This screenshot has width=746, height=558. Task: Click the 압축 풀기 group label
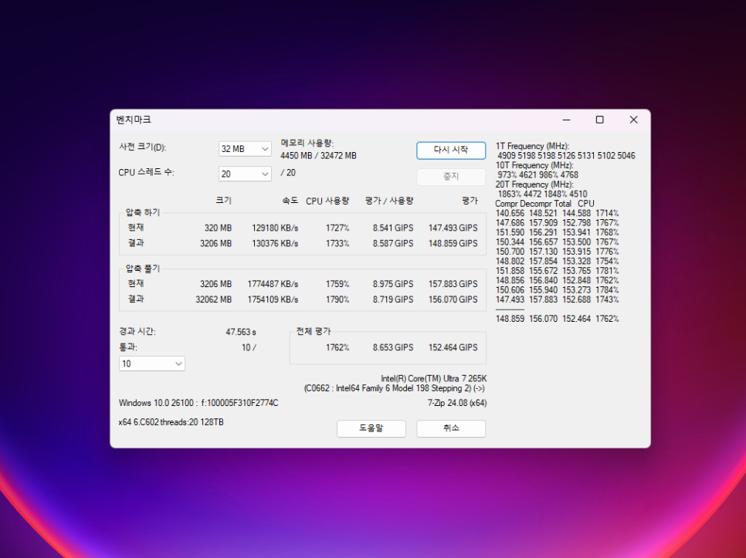(x=143, y=269)
